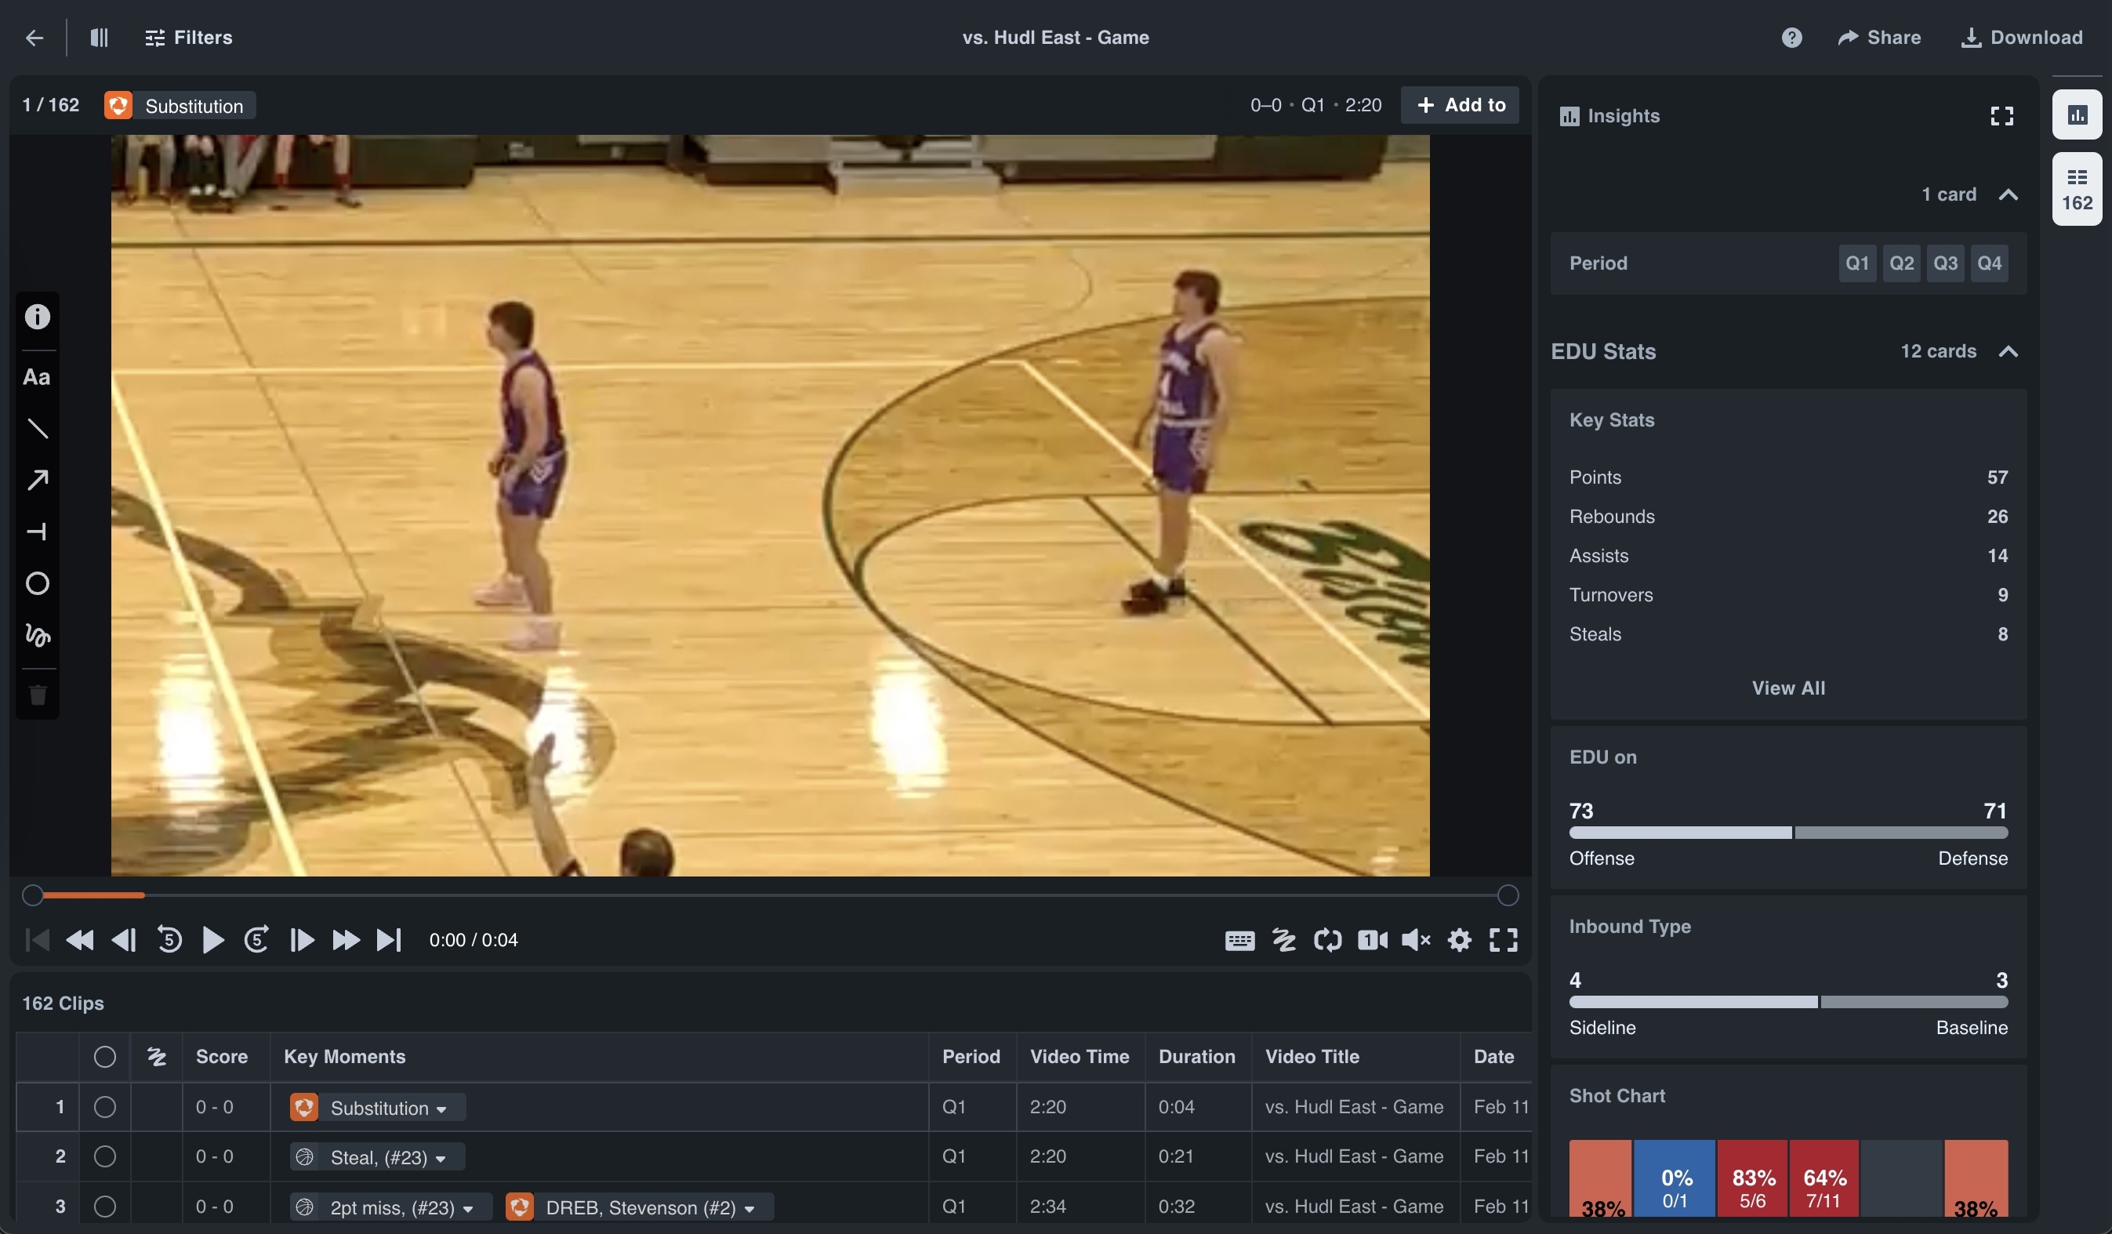The height and width of the screenshot is (1234, 2112).
Task: Select the arrow annotation tool
Action: 38,480
